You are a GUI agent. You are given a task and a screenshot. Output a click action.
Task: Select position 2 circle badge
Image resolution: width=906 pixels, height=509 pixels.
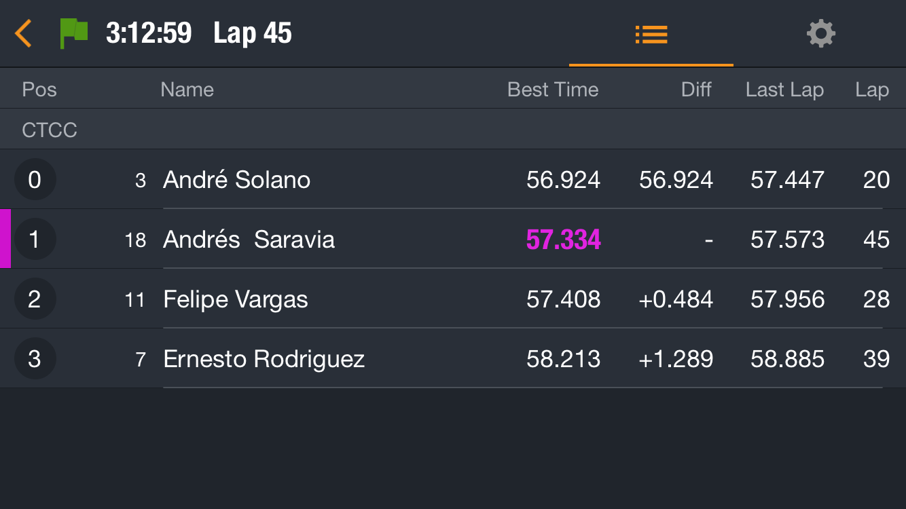[x=35, y=299]
